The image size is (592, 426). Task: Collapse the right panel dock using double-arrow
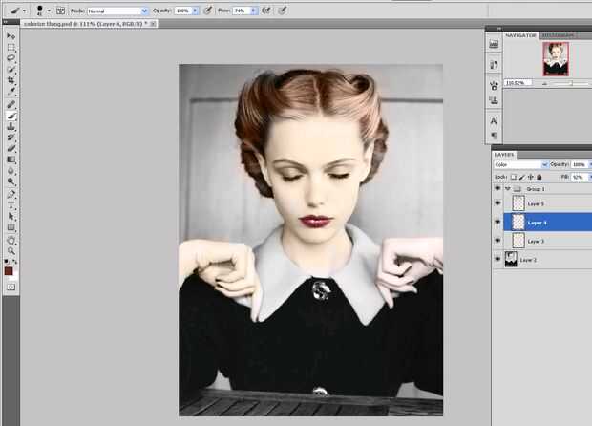499,29
